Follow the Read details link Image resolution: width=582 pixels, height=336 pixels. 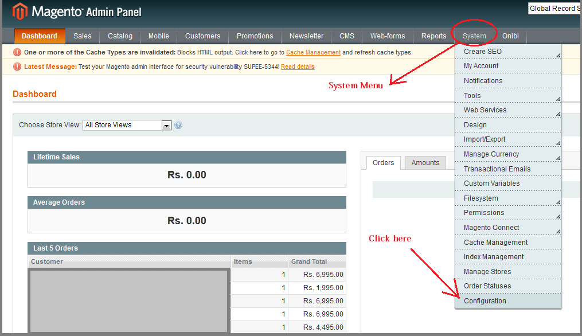point(298,67)
